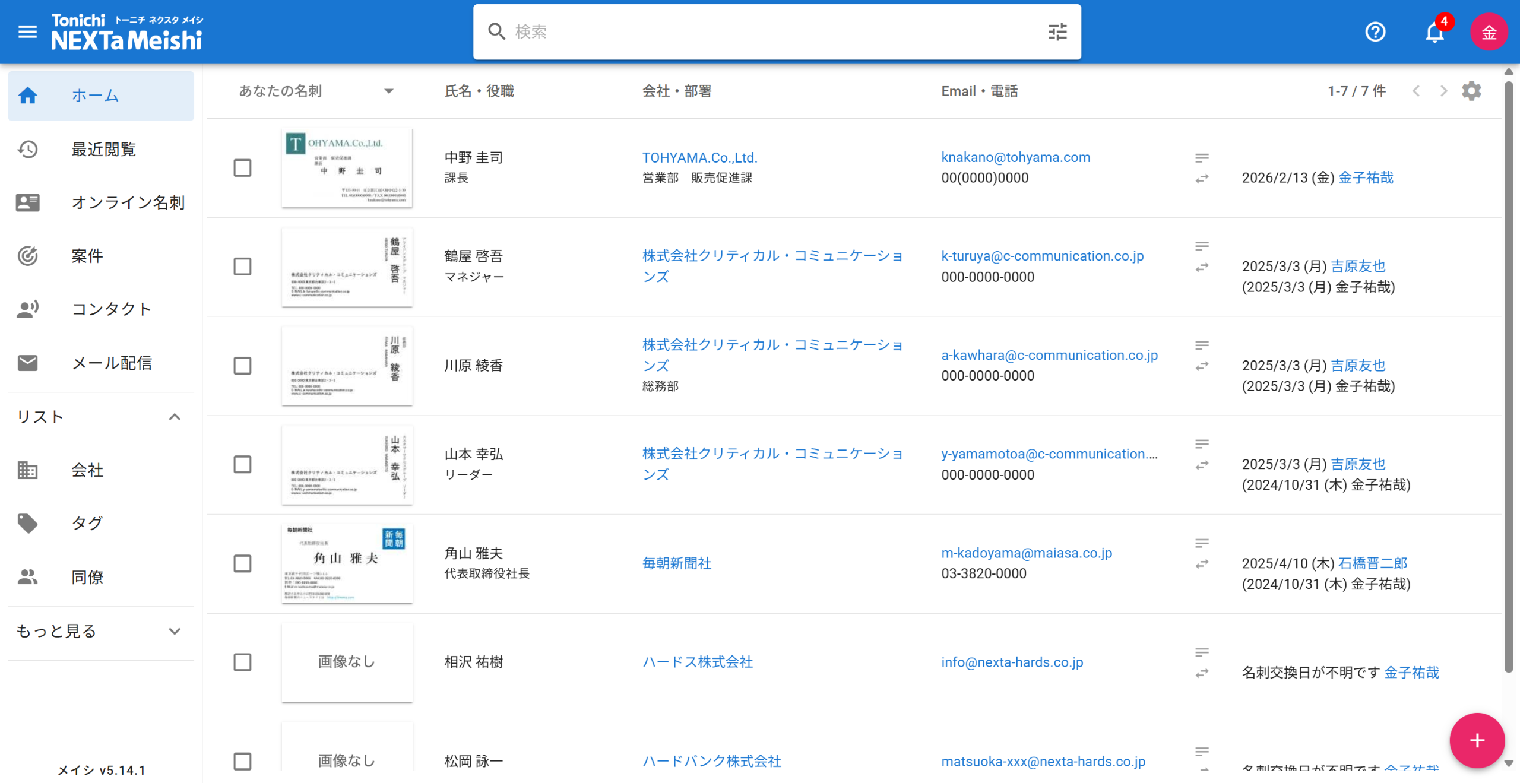The image size is (1520, 783).
Task: Open the user avatar 金 icon
Action: [x=1489, y=31]
